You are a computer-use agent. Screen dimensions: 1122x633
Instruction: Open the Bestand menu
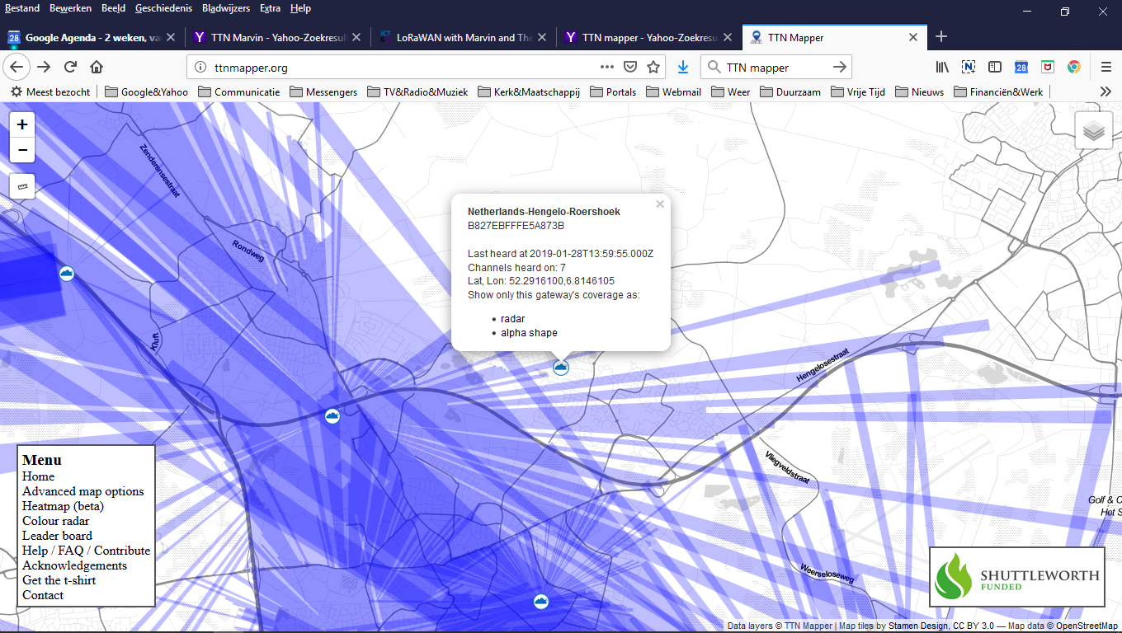pyautogui.click(x=22, y=8)
